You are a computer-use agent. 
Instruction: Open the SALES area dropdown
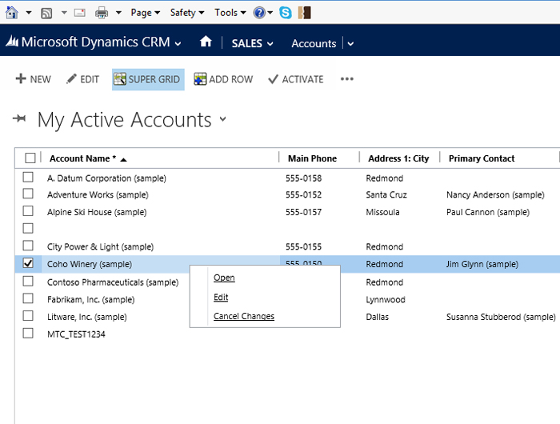pyautogui.click(x=252, y=43)
